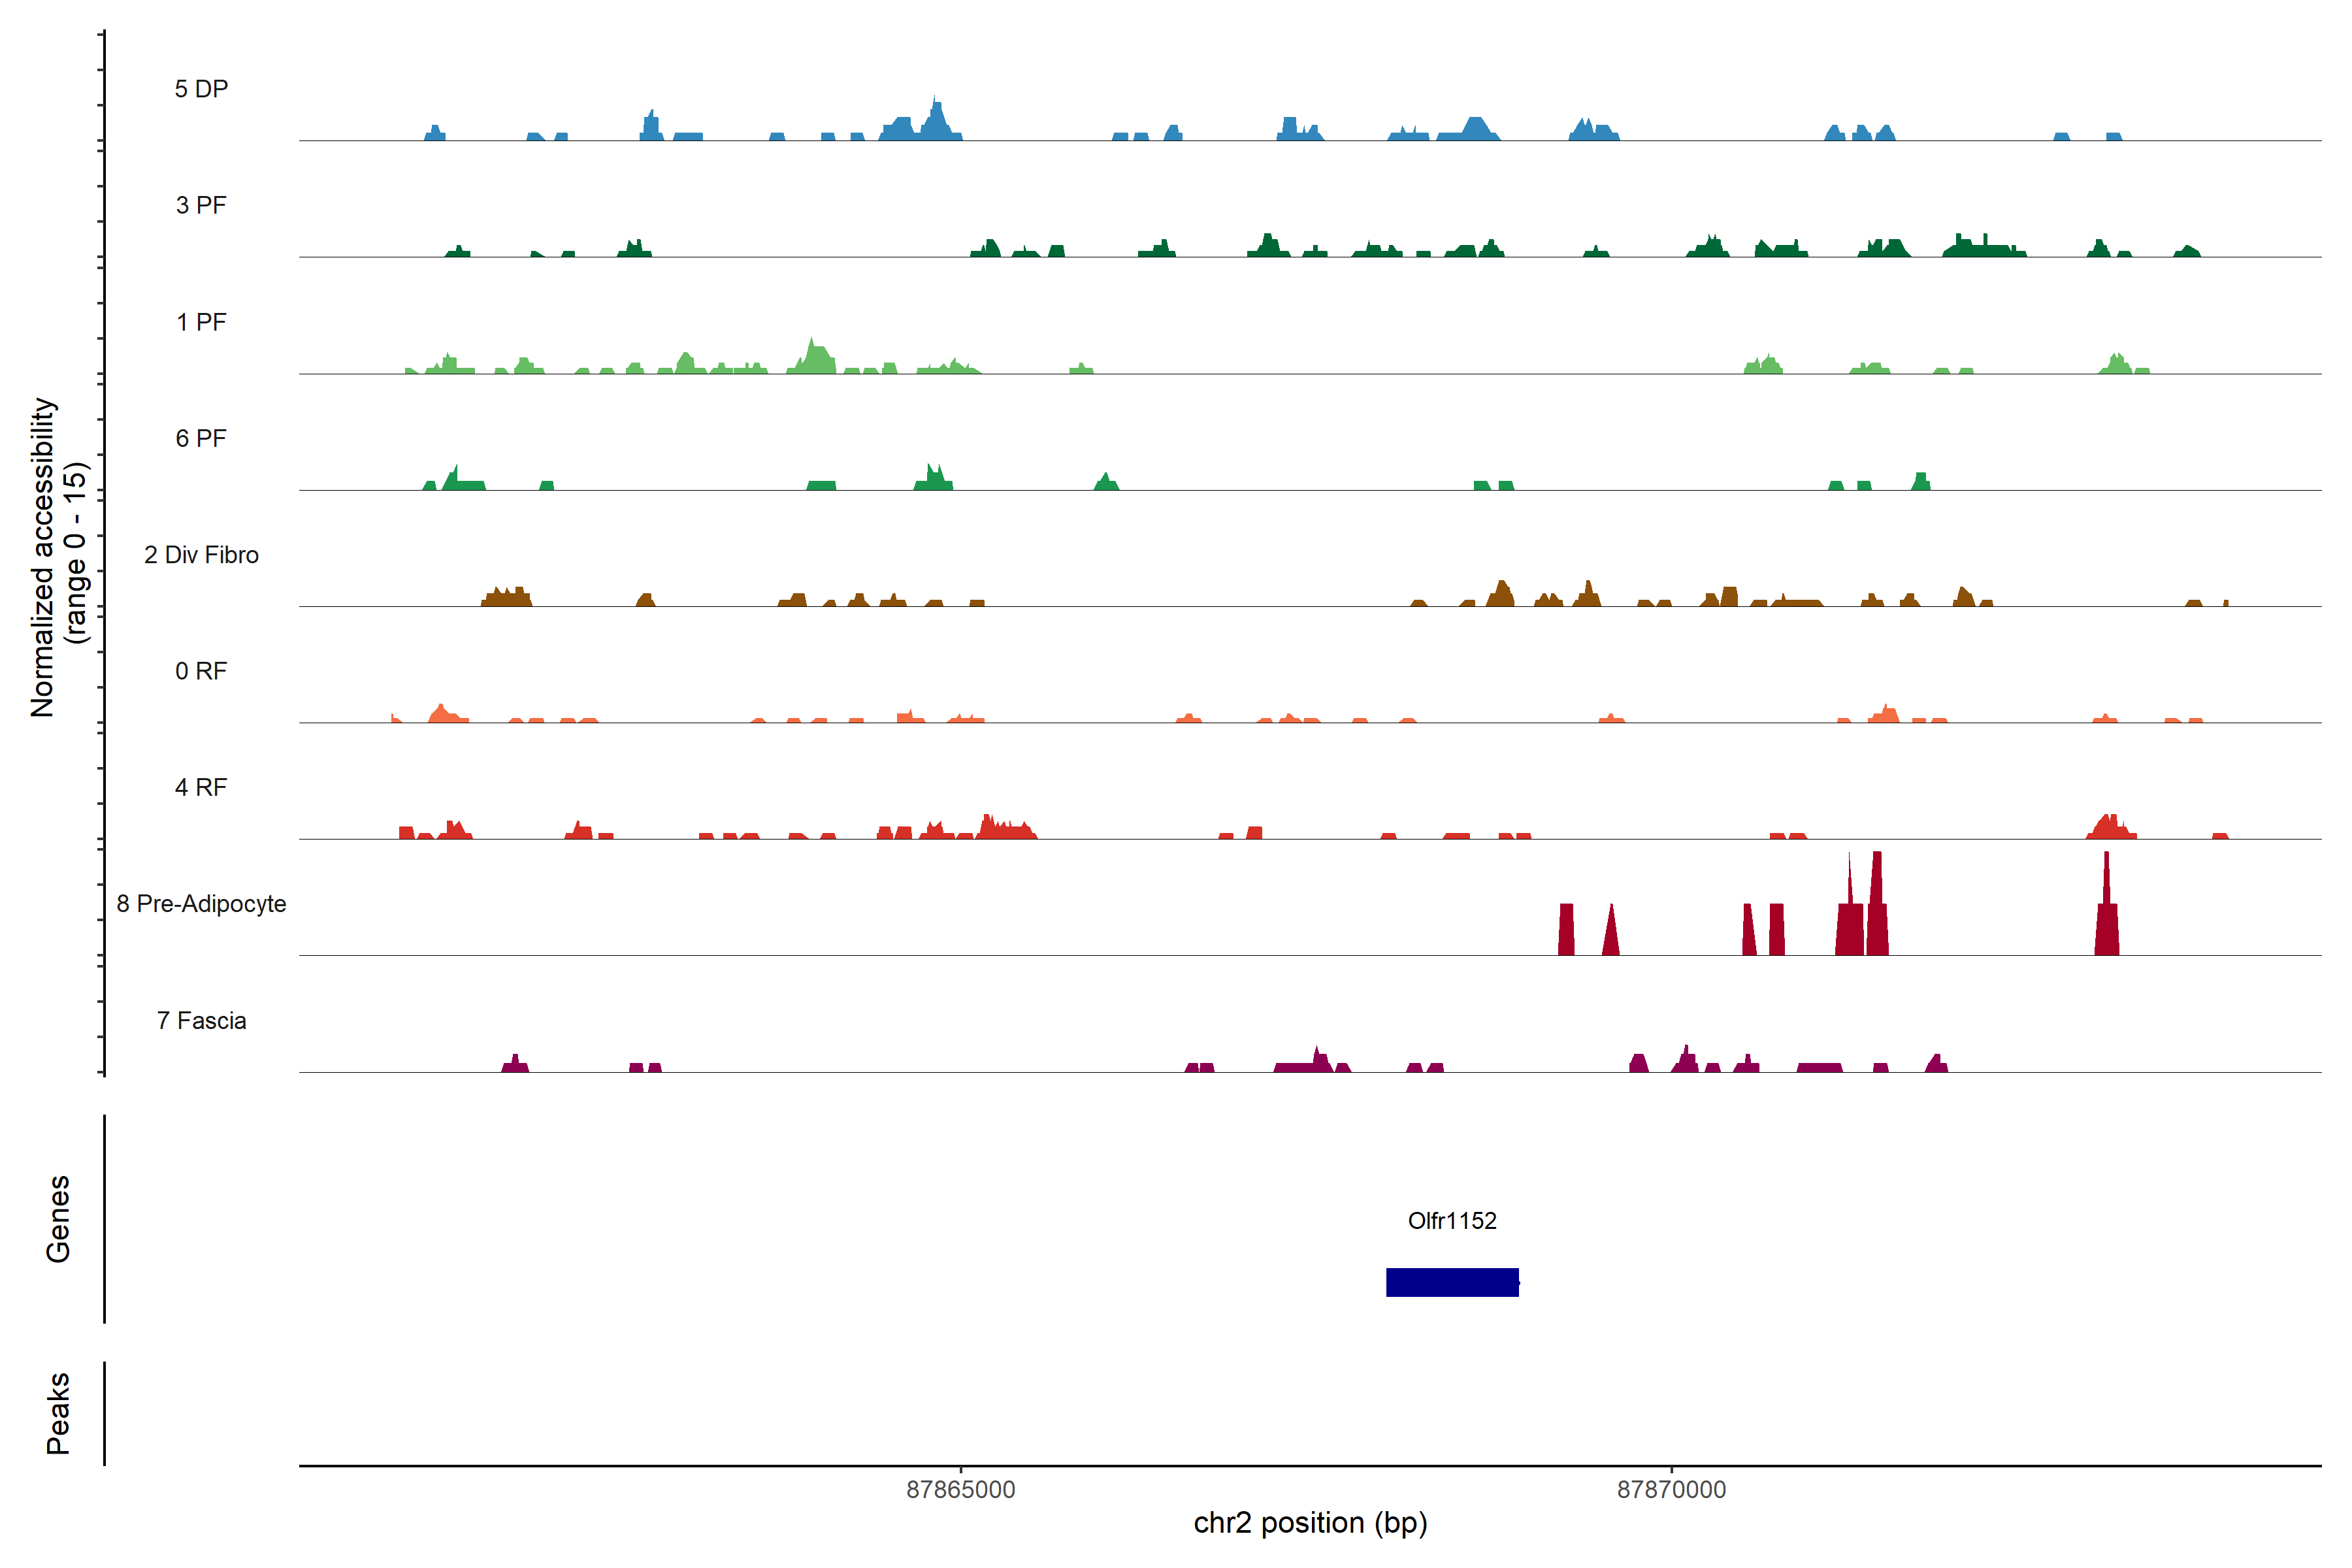Viewport: 2352px width, 1568px height.
Task: Click the 4 RF track label
Action: (x=201, y=787)
